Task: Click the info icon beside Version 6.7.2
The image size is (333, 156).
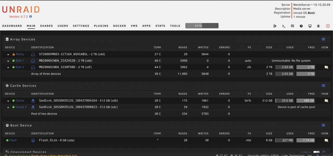Action: (x=31, y=17)
